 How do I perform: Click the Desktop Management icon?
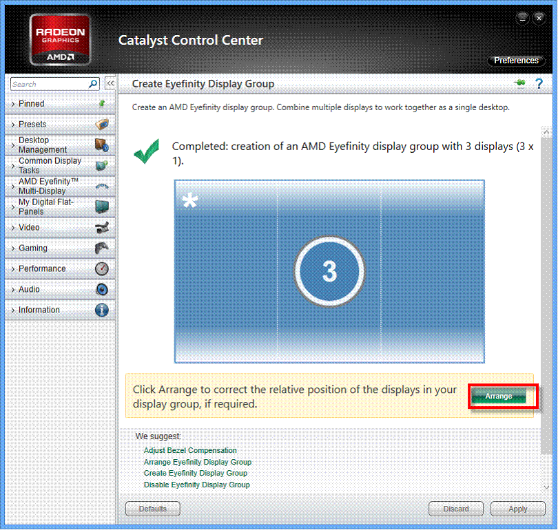[x=102, y=145]
